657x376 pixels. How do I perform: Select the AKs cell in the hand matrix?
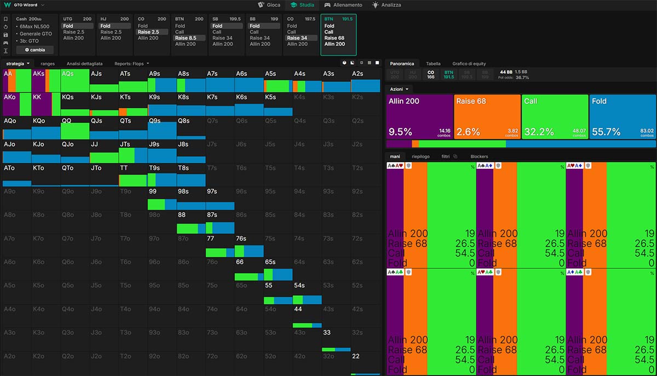[x=46, y=80]
